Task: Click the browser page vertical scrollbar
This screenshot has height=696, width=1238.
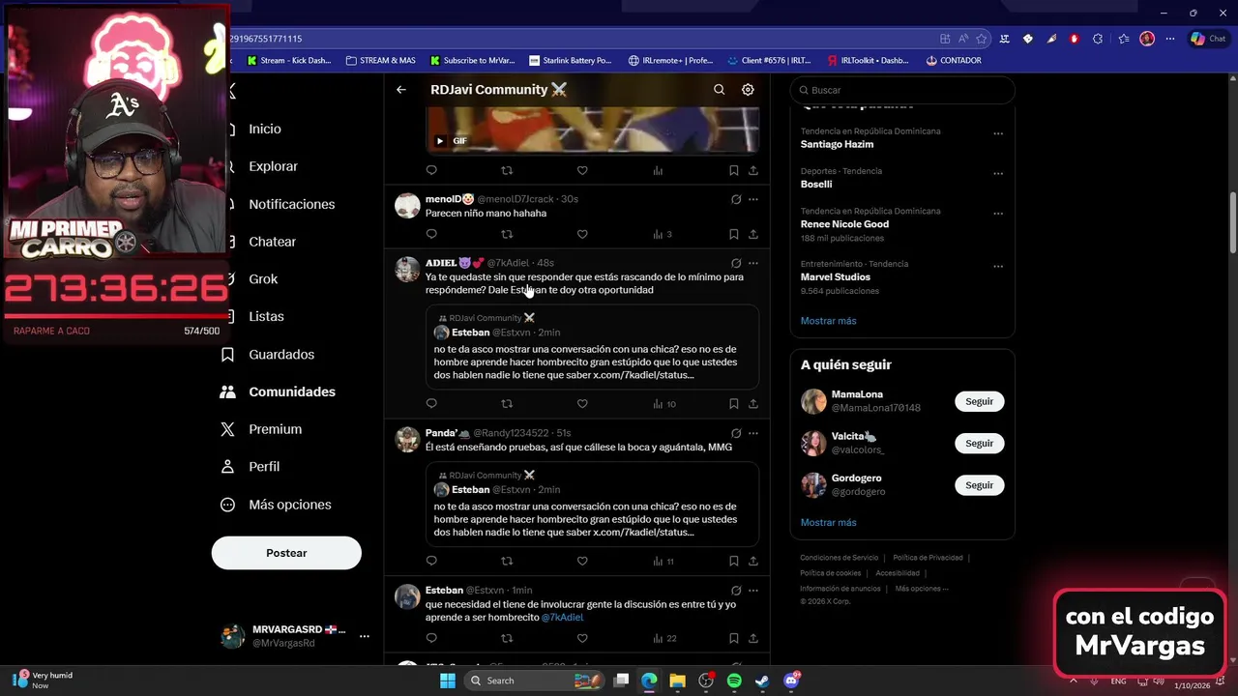Action: 1232,222
